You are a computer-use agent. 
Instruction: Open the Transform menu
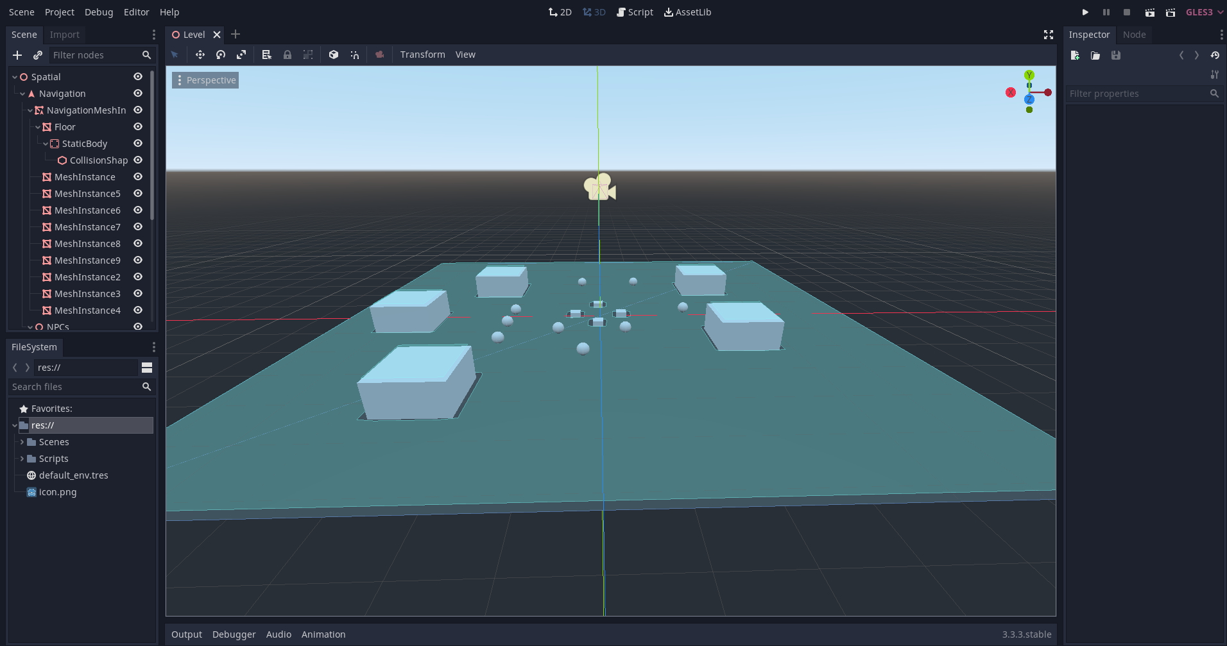click(x=422, y=55)
